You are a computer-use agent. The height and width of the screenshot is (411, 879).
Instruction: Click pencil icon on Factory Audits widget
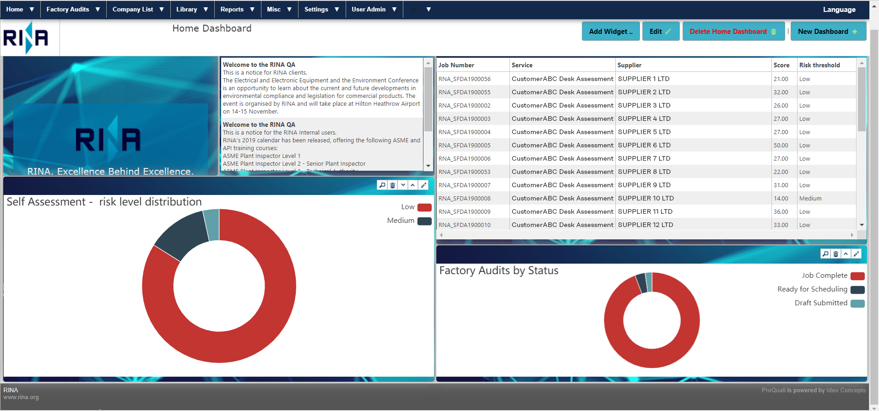tap(856, 254)
